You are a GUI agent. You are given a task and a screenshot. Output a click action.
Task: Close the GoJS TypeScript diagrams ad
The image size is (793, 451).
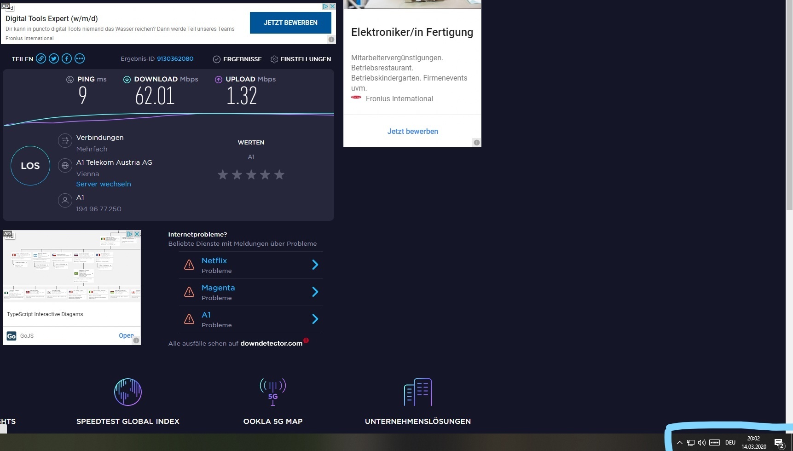click(x=137, y=234)
